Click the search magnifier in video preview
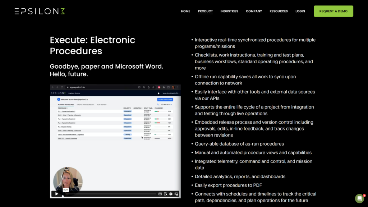 pos(158,105)
